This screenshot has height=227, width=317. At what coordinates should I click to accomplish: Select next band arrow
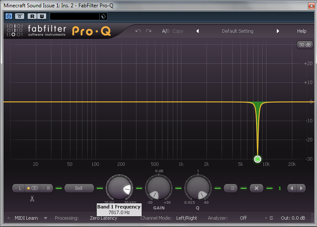[301, 188]
